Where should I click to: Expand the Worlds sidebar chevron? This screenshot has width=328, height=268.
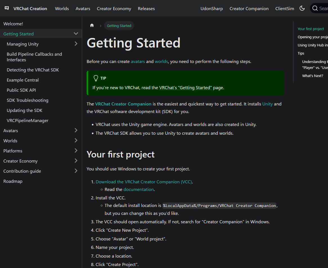click(x=76, y=141)
